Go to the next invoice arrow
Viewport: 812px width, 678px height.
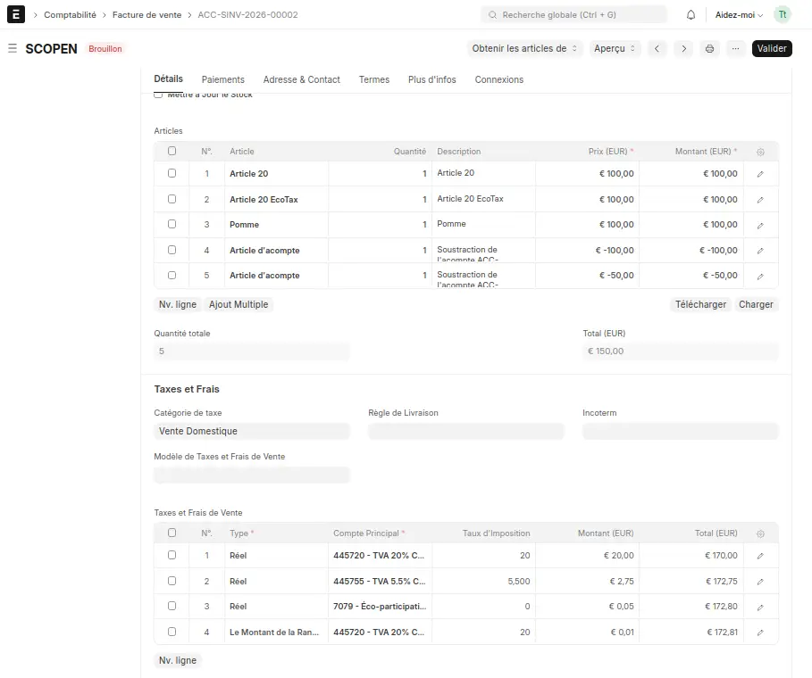pos(683,48)
